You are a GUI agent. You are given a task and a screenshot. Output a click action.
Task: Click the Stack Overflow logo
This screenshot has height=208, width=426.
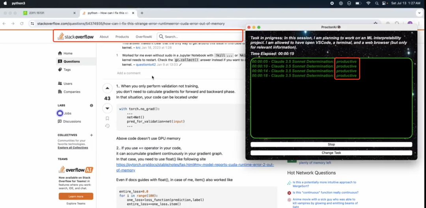(x=75, y=36)
